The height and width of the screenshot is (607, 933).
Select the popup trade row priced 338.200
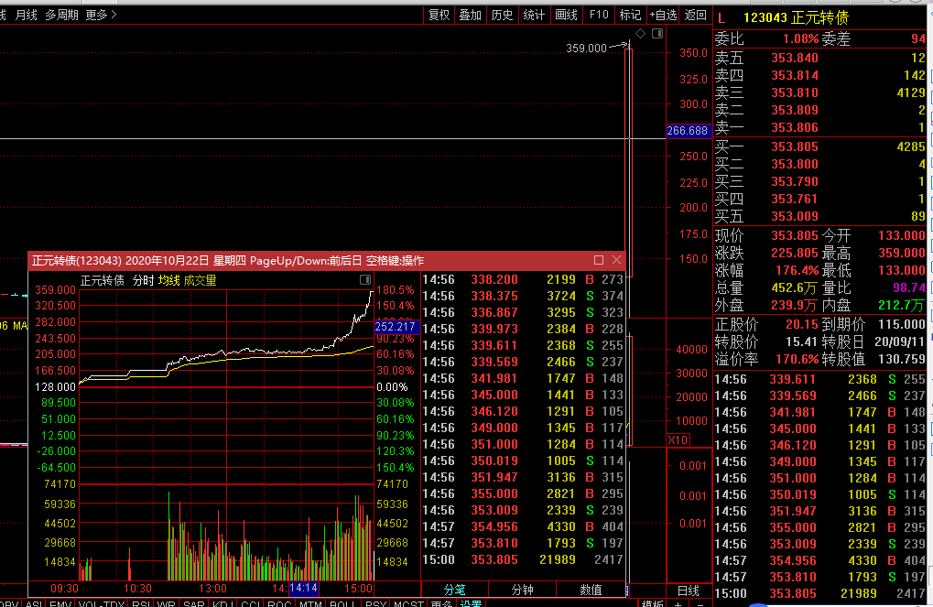coord(523,279)
